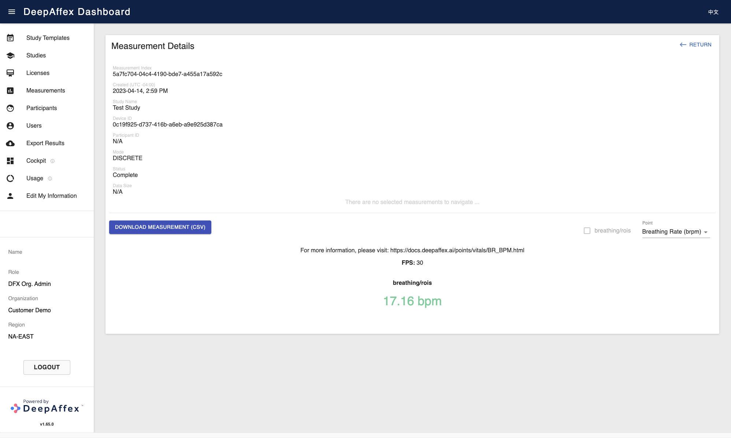The width and height of the screenshot is (731, 438).
Task: Click the v1.65.0 version label
Action: 47,424
